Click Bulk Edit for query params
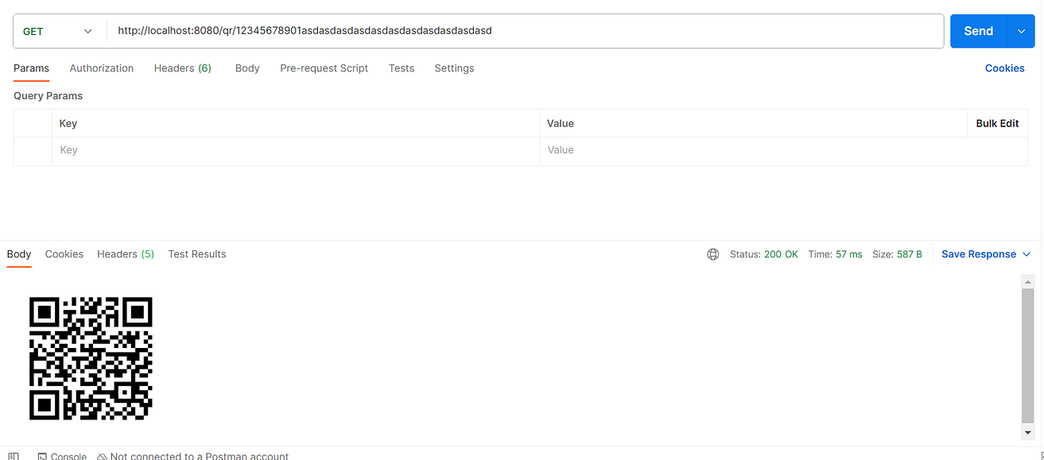This screenshot has height=460, width=1044. (x=997, y=123)
